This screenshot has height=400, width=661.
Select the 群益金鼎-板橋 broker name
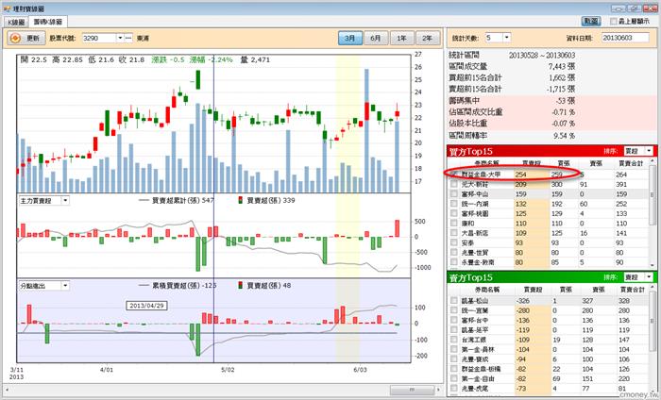481,369
